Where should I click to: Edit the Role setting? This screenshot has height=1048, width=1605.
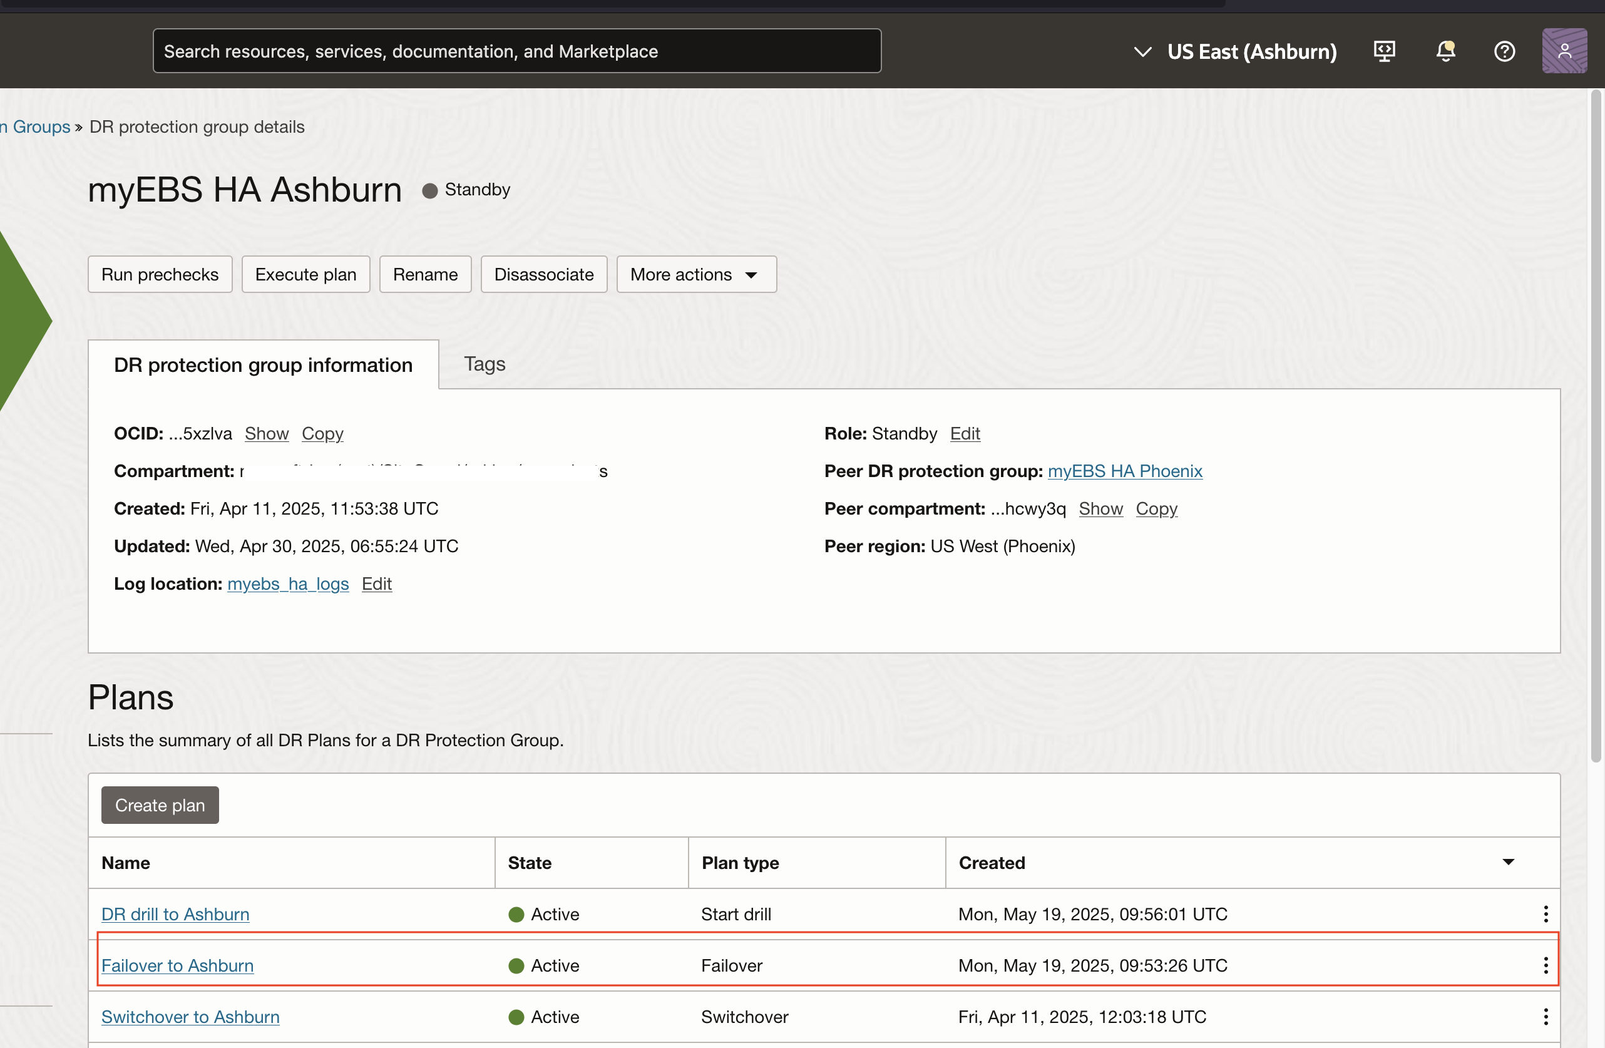[x=965, y=434]
